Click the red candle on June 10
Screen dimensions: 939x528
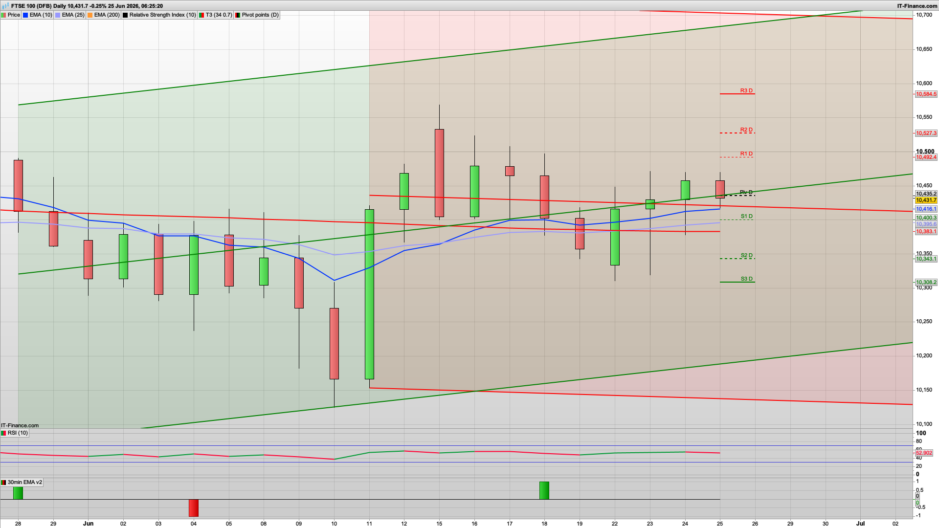pyautogui.click(x=334, y=344)
